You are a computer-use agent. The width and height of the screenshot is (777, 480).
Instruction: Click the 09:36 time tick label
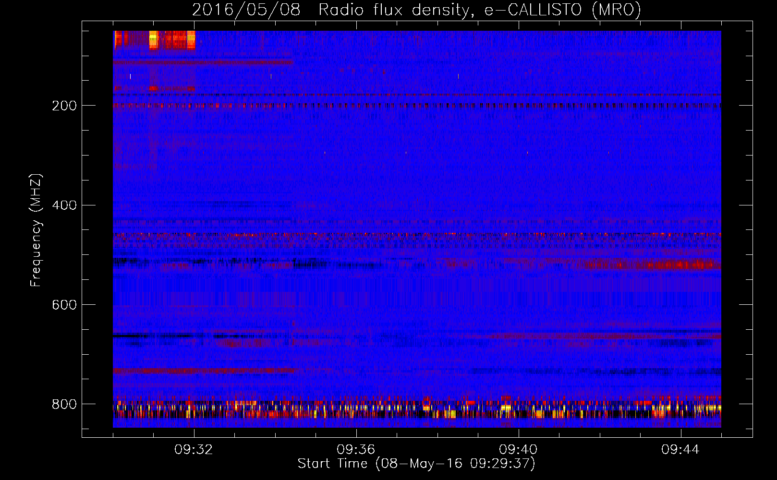(x=356, y=450)
